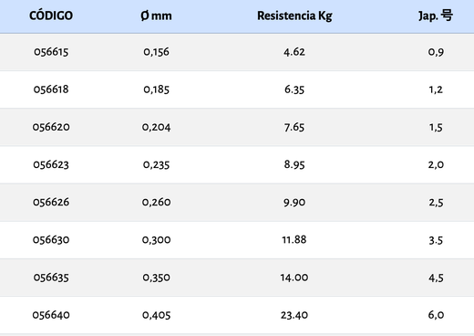Image resolution: width=474 pixels, height=336 pixels.
Task: Click the 23.40 resistance value
Action: [x=294, y=315]
